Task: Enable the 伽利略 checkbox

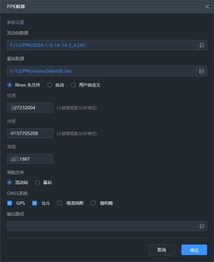Action: tap(93, 203)
